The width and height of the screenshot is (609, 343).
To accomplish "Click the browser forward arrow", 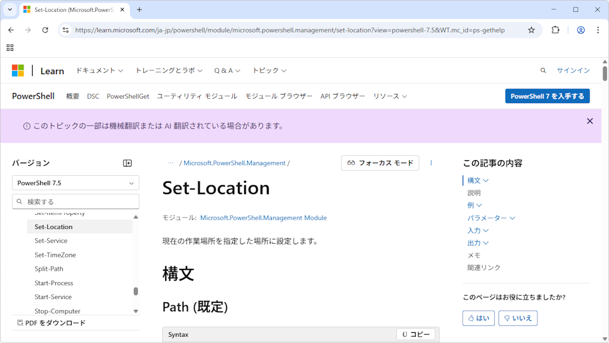I will point(28,30).
